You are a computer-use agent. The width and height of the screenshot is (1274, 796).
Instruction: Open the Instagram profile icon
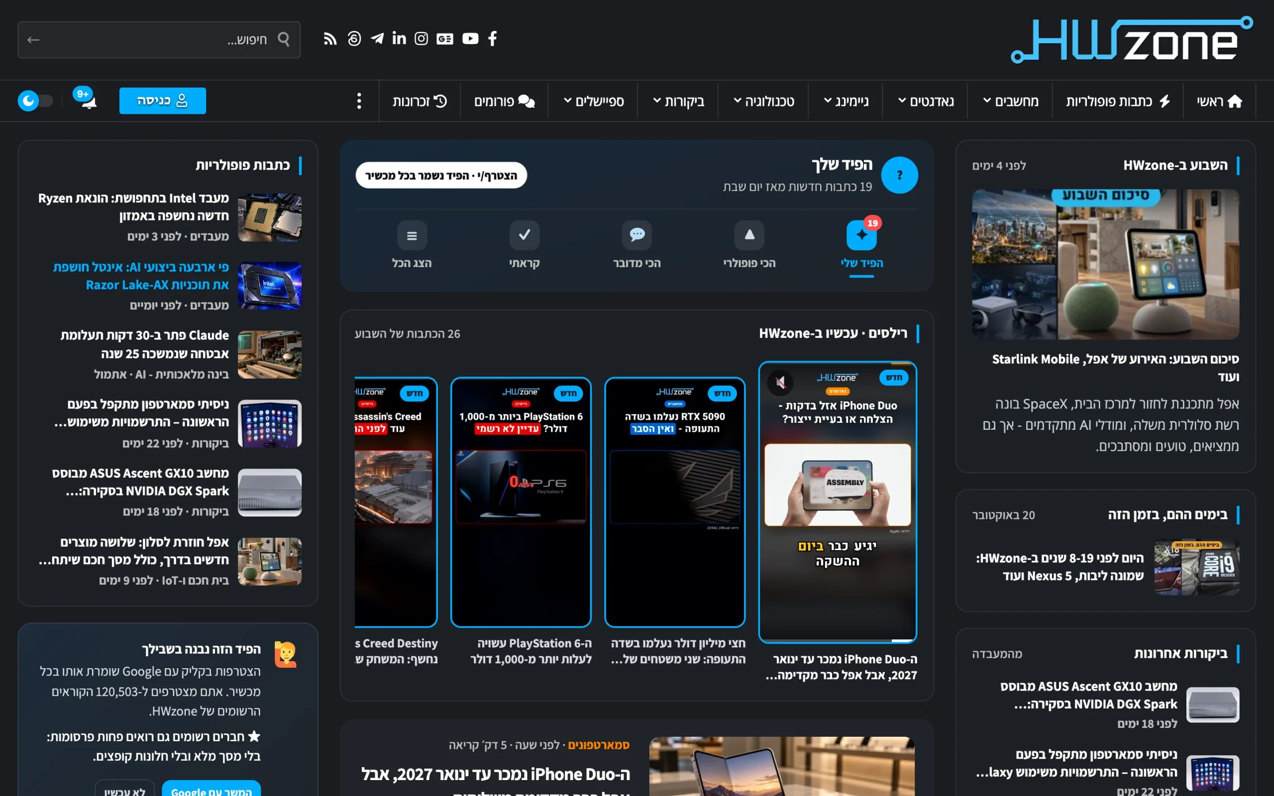pos(421,38)
